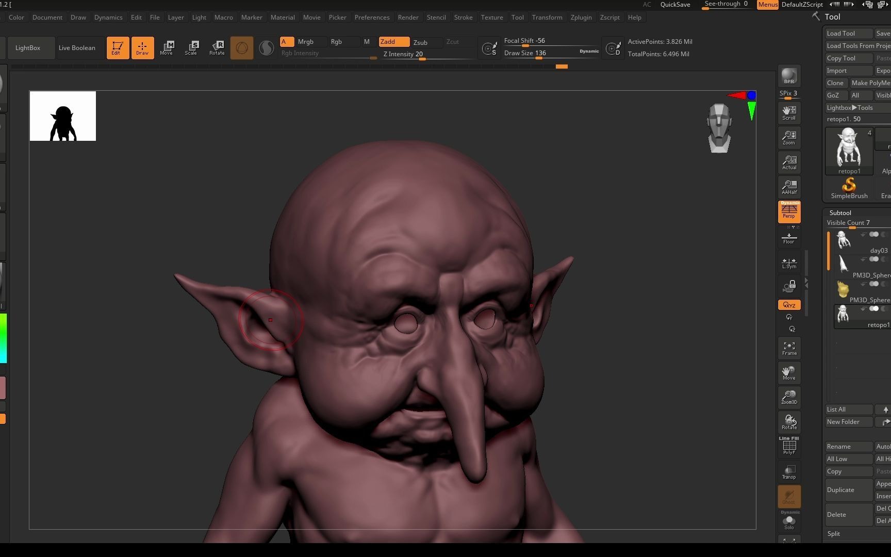This screenshot has width=891, height=557.
Task: Click the Rotate view navigation icon
Action: 789,422
